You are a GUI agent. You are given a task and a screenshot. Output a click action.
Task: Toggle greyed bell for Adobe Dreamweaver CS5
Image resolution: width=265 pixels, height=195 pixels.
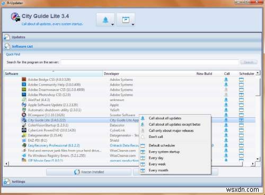[x=226, y=90]
